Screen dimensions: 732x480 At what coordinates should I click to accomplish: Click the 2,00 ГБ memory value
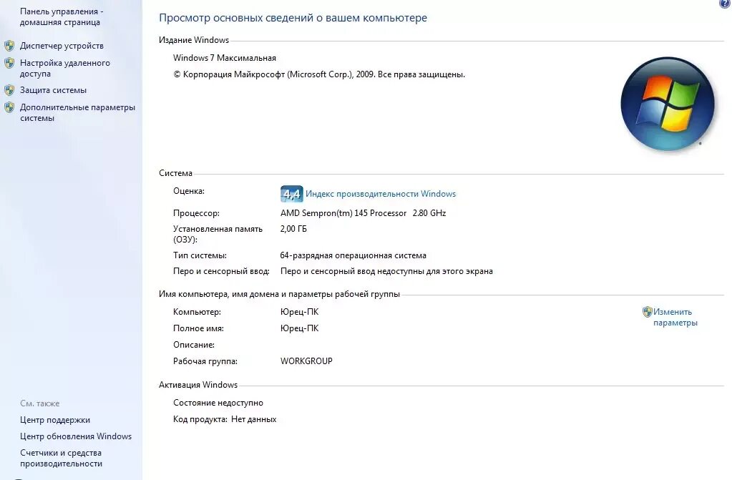tap(293, 229)
